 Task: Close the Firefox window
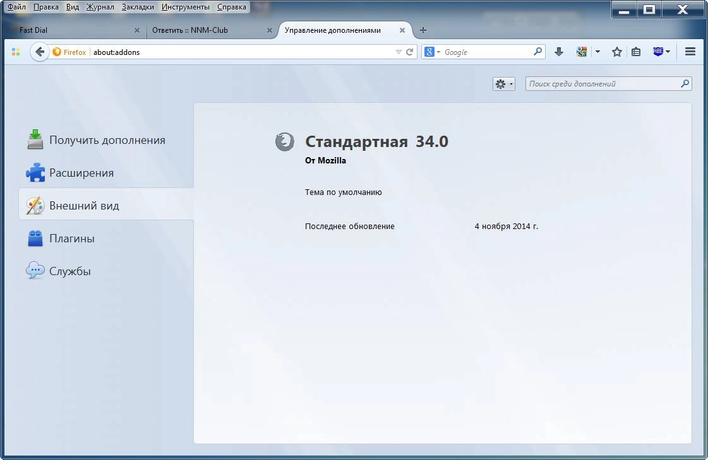[683, 9]
